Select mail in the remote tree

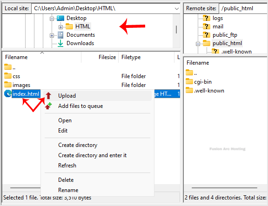pos(218,27)
